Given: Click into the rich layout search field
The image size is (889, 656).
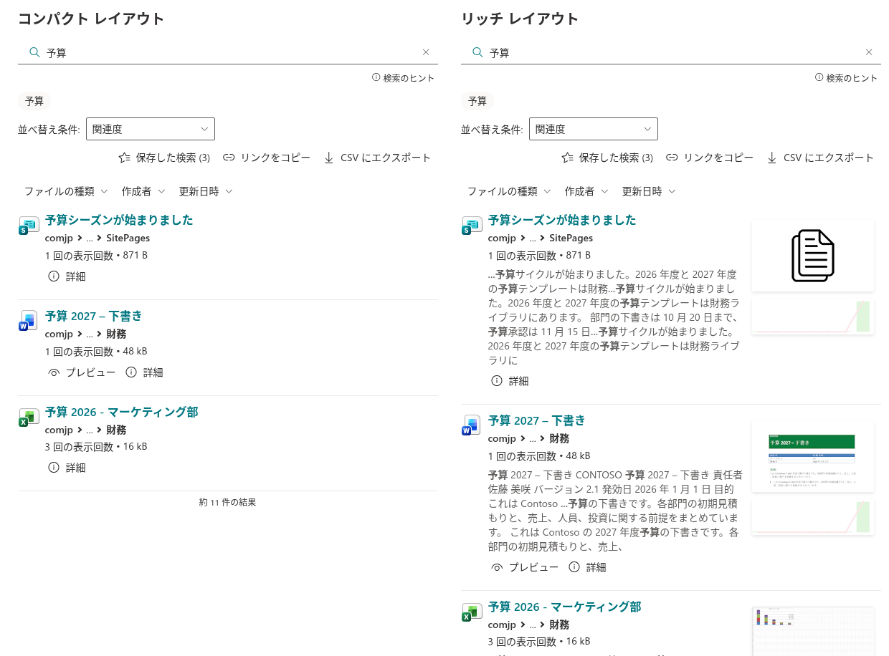Looking at the screenshot, I should [671, 52].
